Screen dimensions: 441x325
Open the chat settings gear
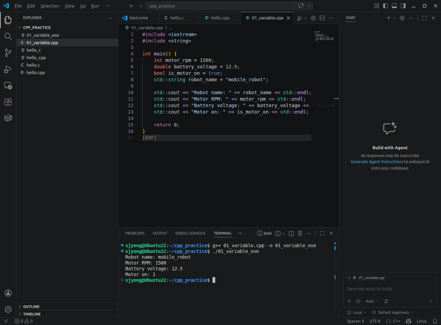point(402,18)
